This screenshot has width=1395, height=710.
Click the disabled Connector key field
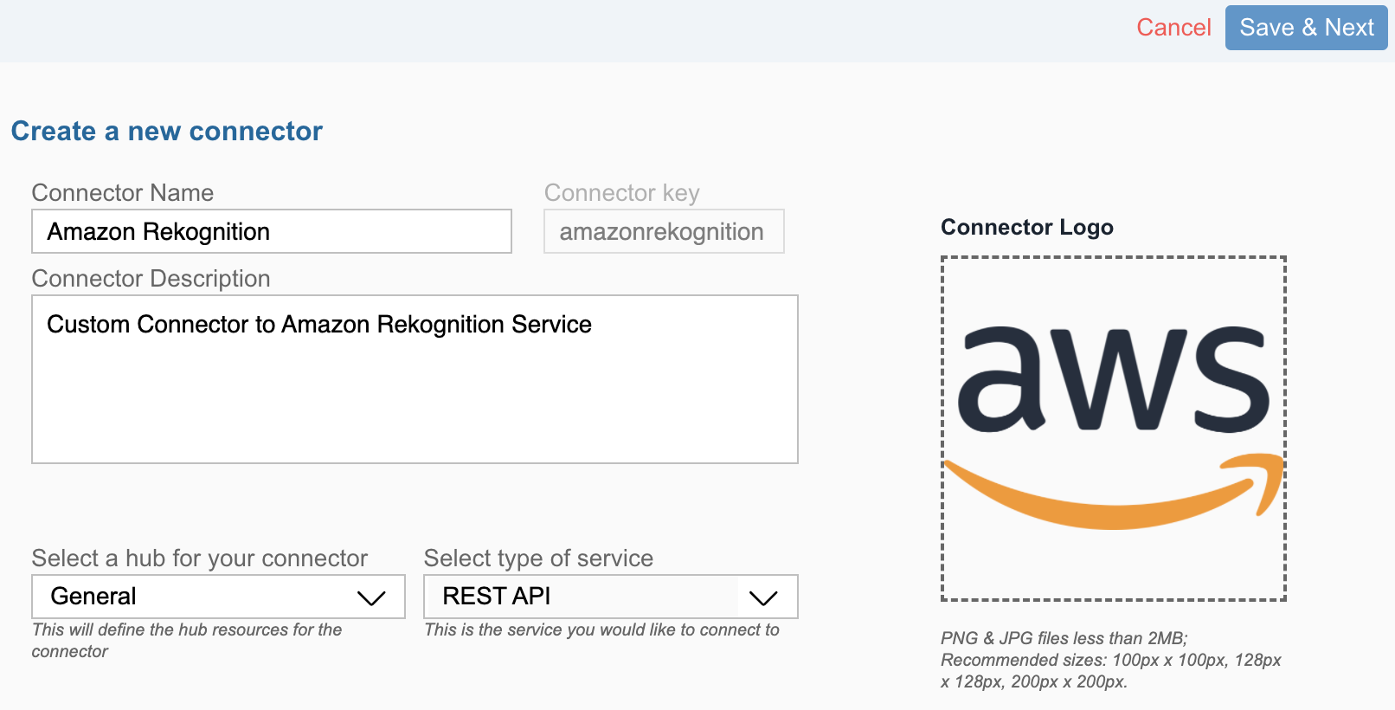click(x=664, y=231)
